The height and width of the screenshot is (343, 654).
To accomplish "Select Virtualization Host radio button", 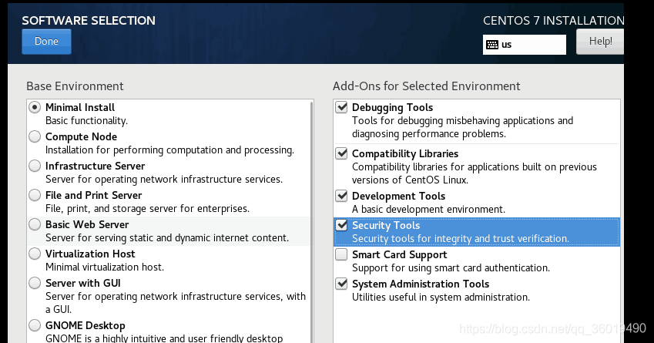I will pos(35,254).
